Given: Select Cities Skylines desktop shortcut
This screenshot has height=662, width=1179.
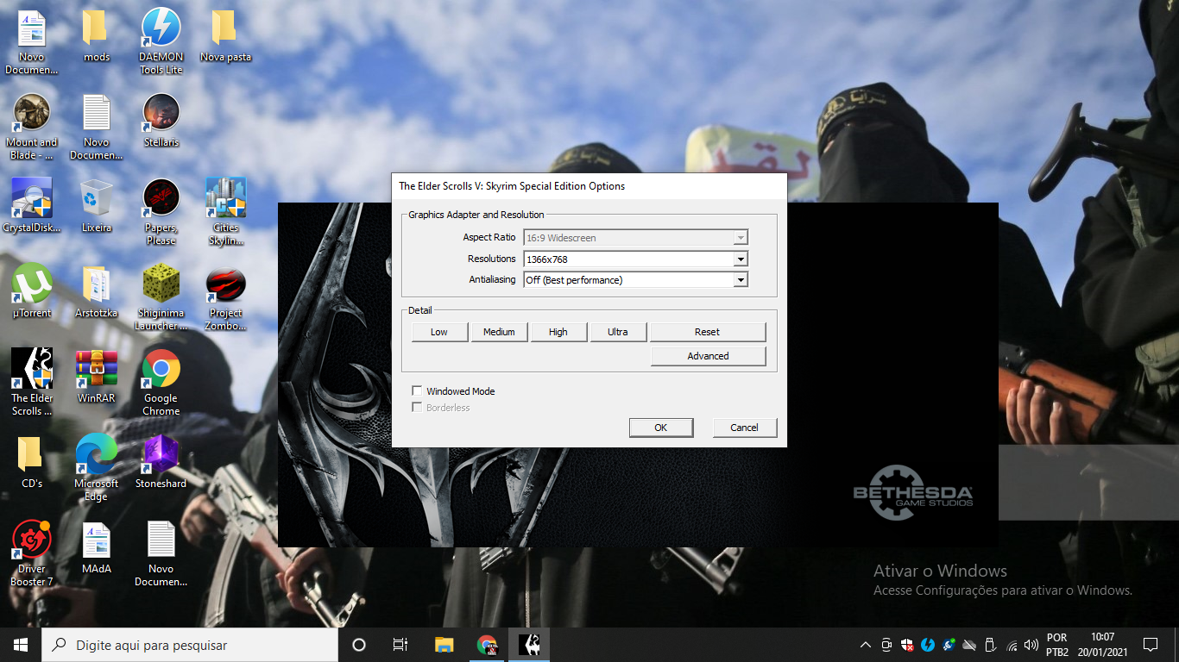Looking at the screenshot, I should pyautogui.click(x=225, y=212).
